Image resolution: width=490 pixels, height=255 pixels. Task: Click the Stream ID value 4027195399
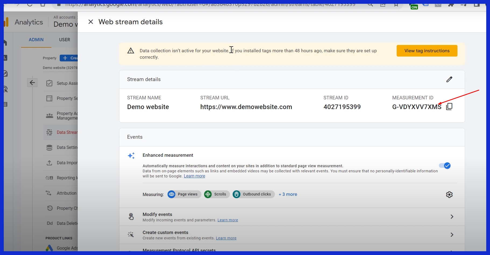pyautogui.click(x=342, y=107)
